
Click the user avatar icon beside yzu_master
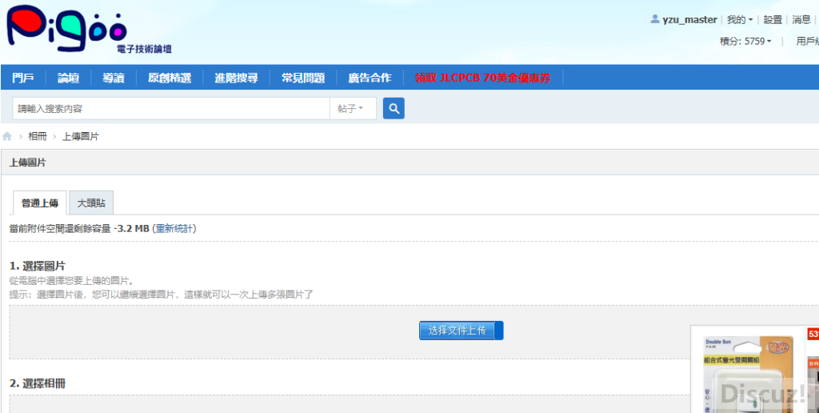655,19
